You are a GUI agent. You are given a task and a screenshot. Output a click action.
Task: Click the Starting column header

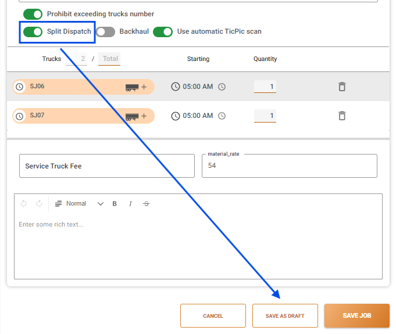coord(198,59)
